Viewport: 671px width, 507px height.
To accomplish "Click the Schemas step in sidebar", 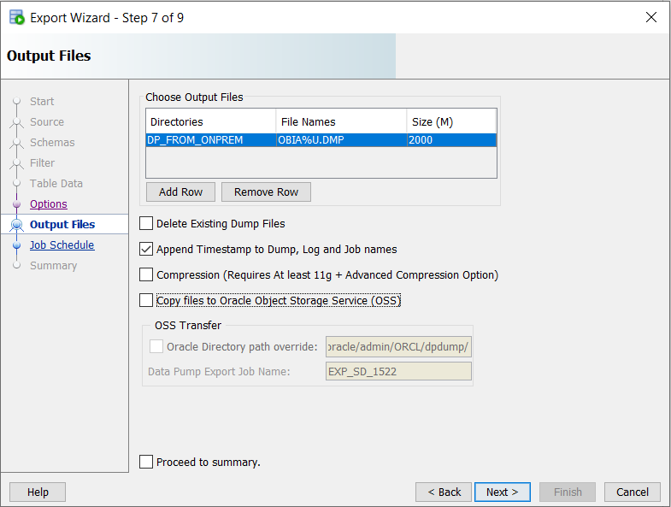I will pyautogui.click(x=52, y=143).
